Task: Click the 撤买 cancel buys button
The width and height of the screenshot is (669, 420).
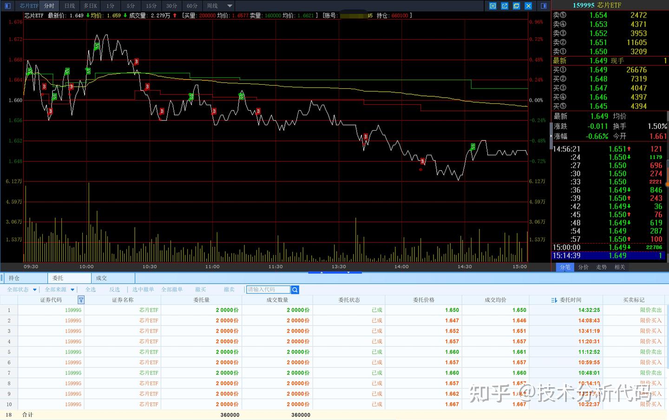Action: point(201,289)
